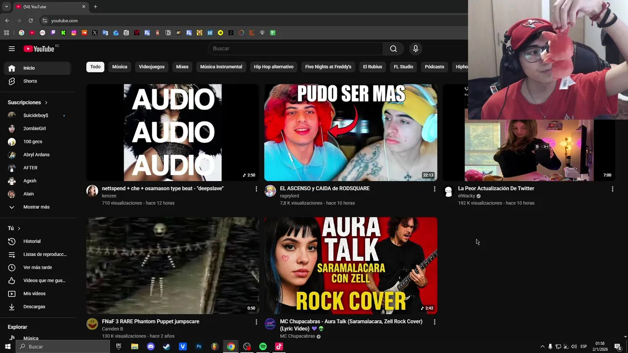This screenshot has height=353, width=628.
Task: Expand the Suscripciones section chevron
Action: [46, 102]
